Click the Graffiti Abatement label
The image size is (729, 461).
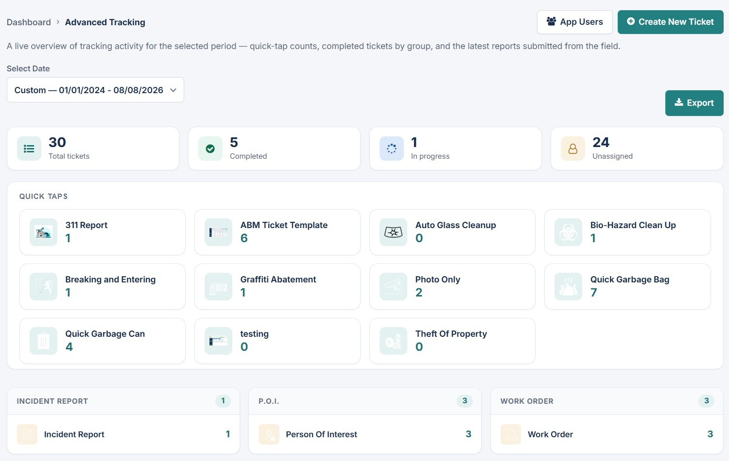click(278, 280)
